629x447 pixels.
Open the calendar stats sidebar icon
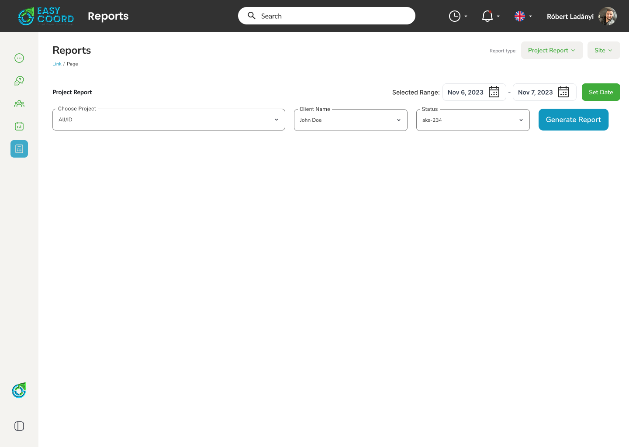point(19,126)
